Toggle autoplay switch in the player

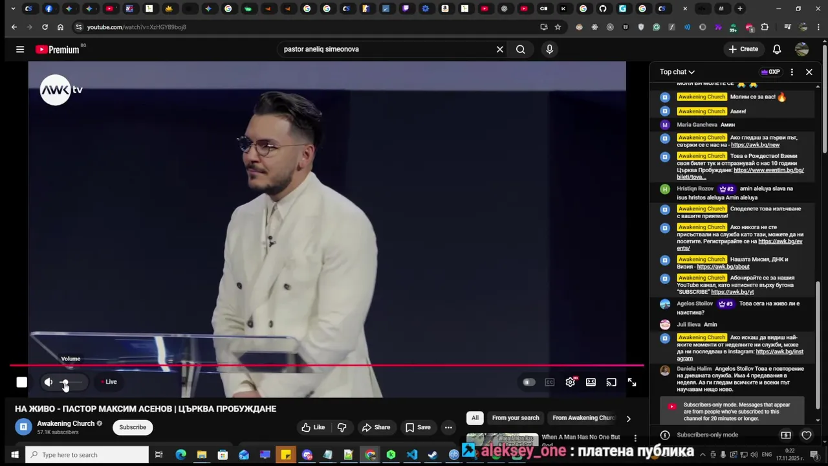pyautogui.click(x=528, y=382)
